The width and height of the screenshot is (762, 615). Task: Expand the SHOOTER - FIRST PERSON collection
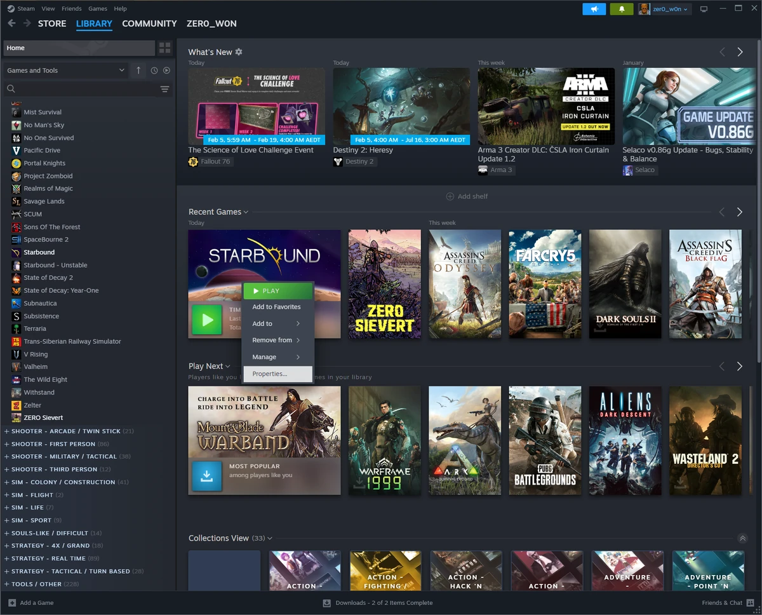click(54, 443)
